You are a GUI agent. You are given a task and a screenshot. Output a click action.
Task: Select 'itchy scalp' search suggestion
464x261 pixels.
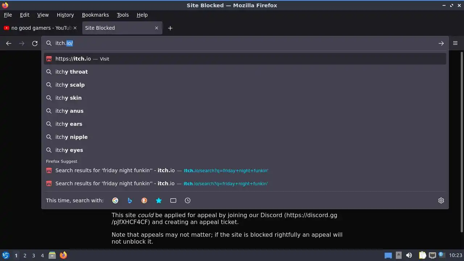[x=245, y=85]
